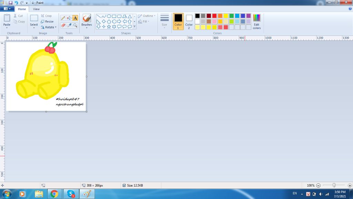Click the Cut button
353x199 pixels.
tap(18, 16)
